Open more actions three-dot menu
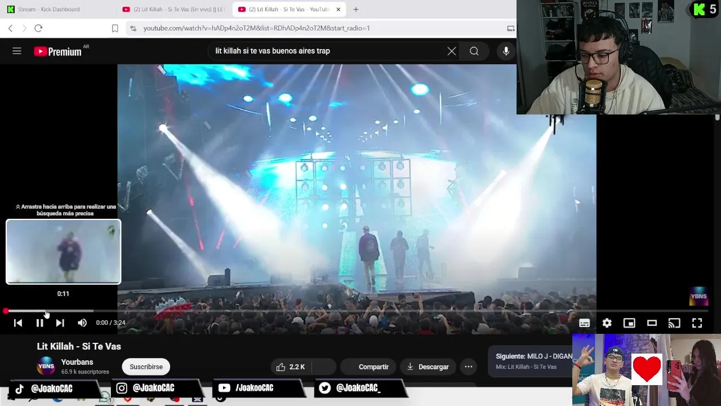The width and height of the screenshot is (721, 406). pos(468,367)
